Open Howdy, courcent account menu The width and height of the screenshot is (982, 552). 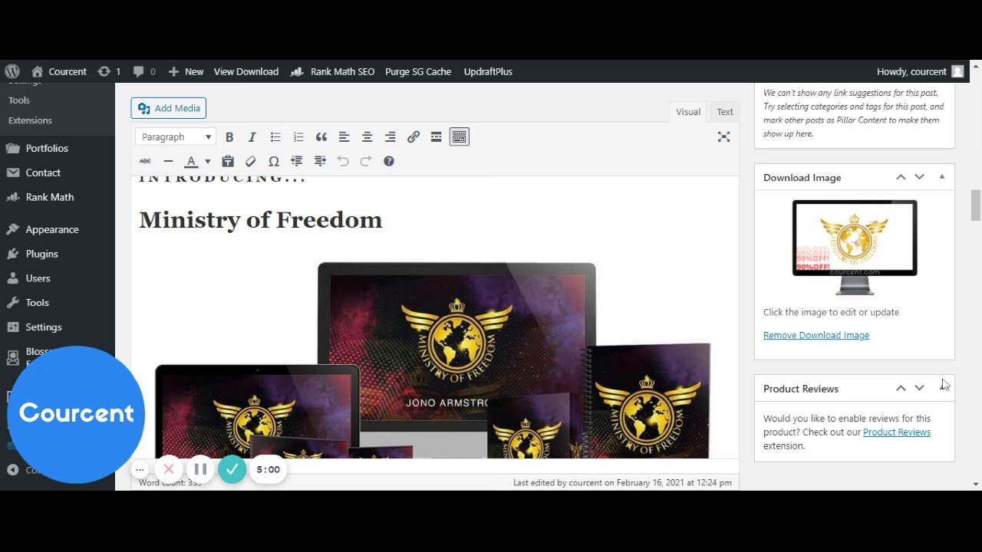(x=920, y=71)
